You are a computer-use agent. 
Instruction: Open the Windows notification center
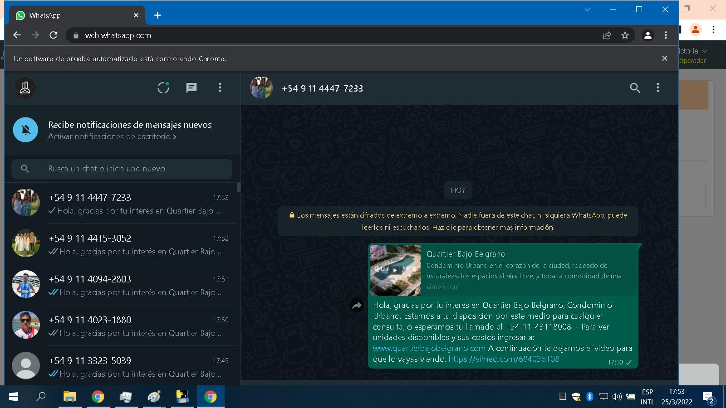click(708, 398)
